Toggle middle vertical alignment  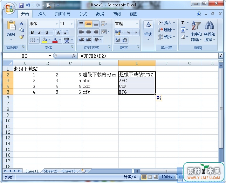[88, 24]
